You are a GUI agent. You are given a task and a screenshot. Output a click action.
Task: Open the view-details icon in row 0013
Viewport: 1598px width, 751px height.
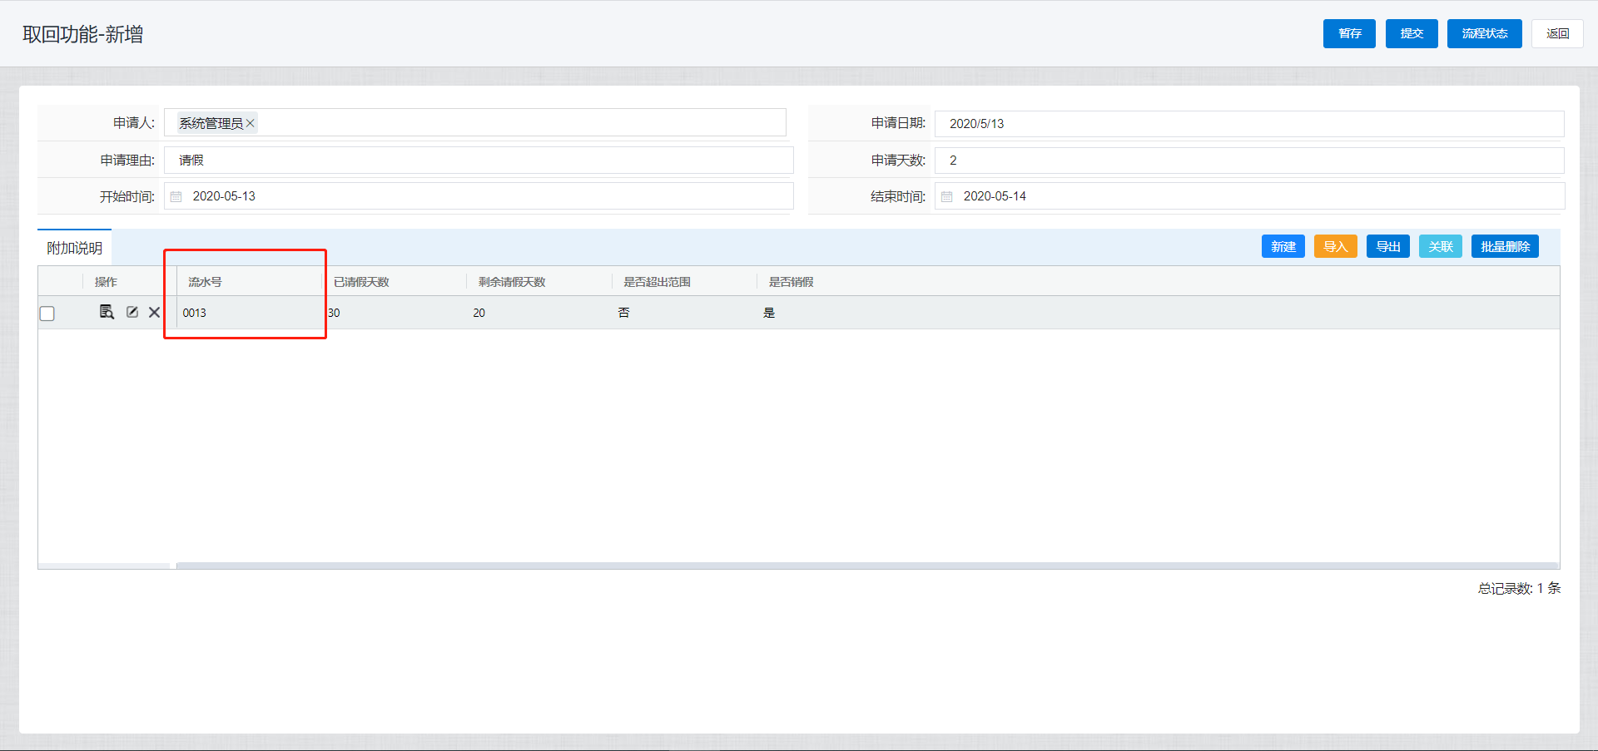point(107,312)
